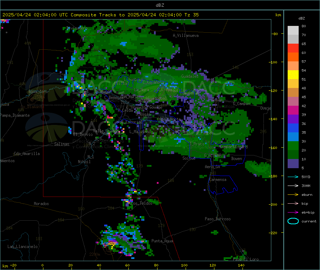
Task: Click the Paso_Barroso map label
Action: point(218,219)
